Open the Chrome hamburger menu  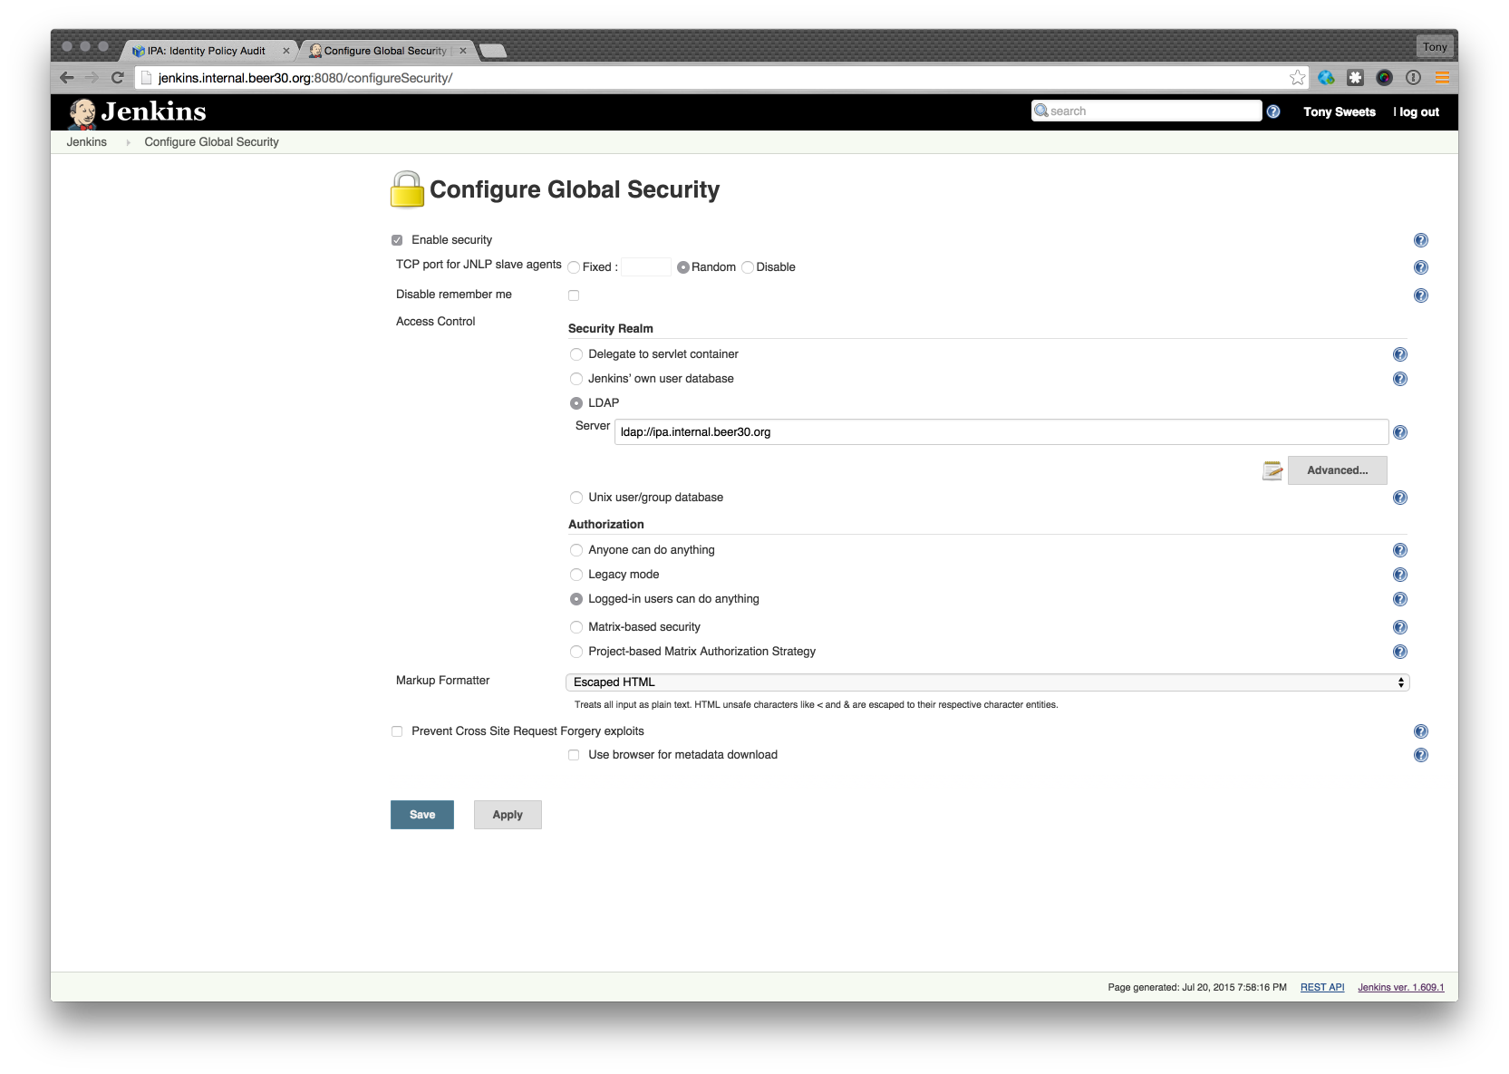click(x=1441, y=78)
